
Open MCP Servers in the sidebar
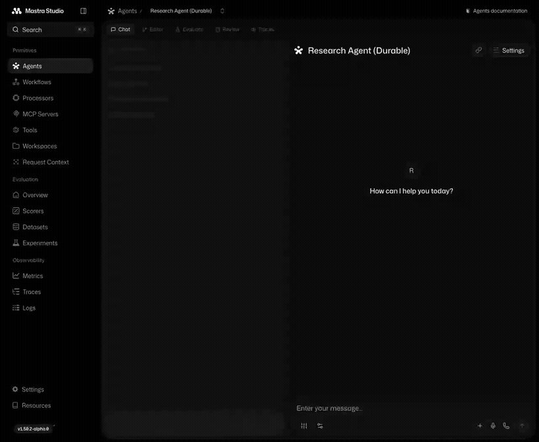click(x=51, y=114)
